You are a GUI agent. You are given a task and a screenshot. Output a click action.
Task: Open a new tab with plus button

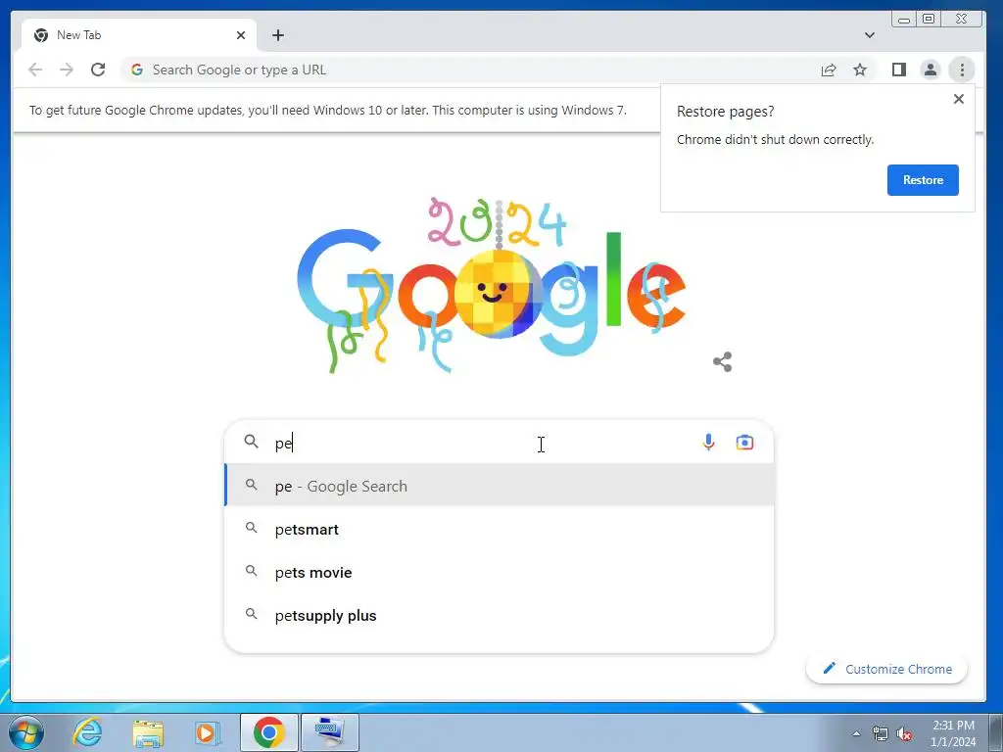coord(277,35)
